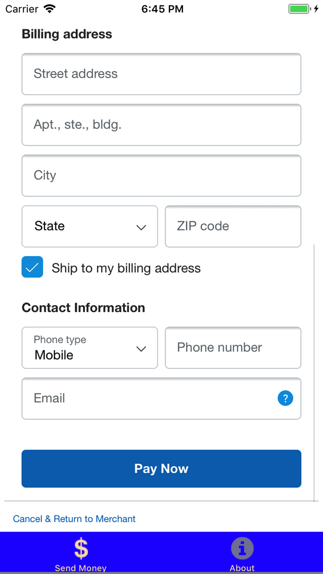The height and width of the screenshot is (574, 323).
Task: Focus the Street address field
Action: coord(161,74)
